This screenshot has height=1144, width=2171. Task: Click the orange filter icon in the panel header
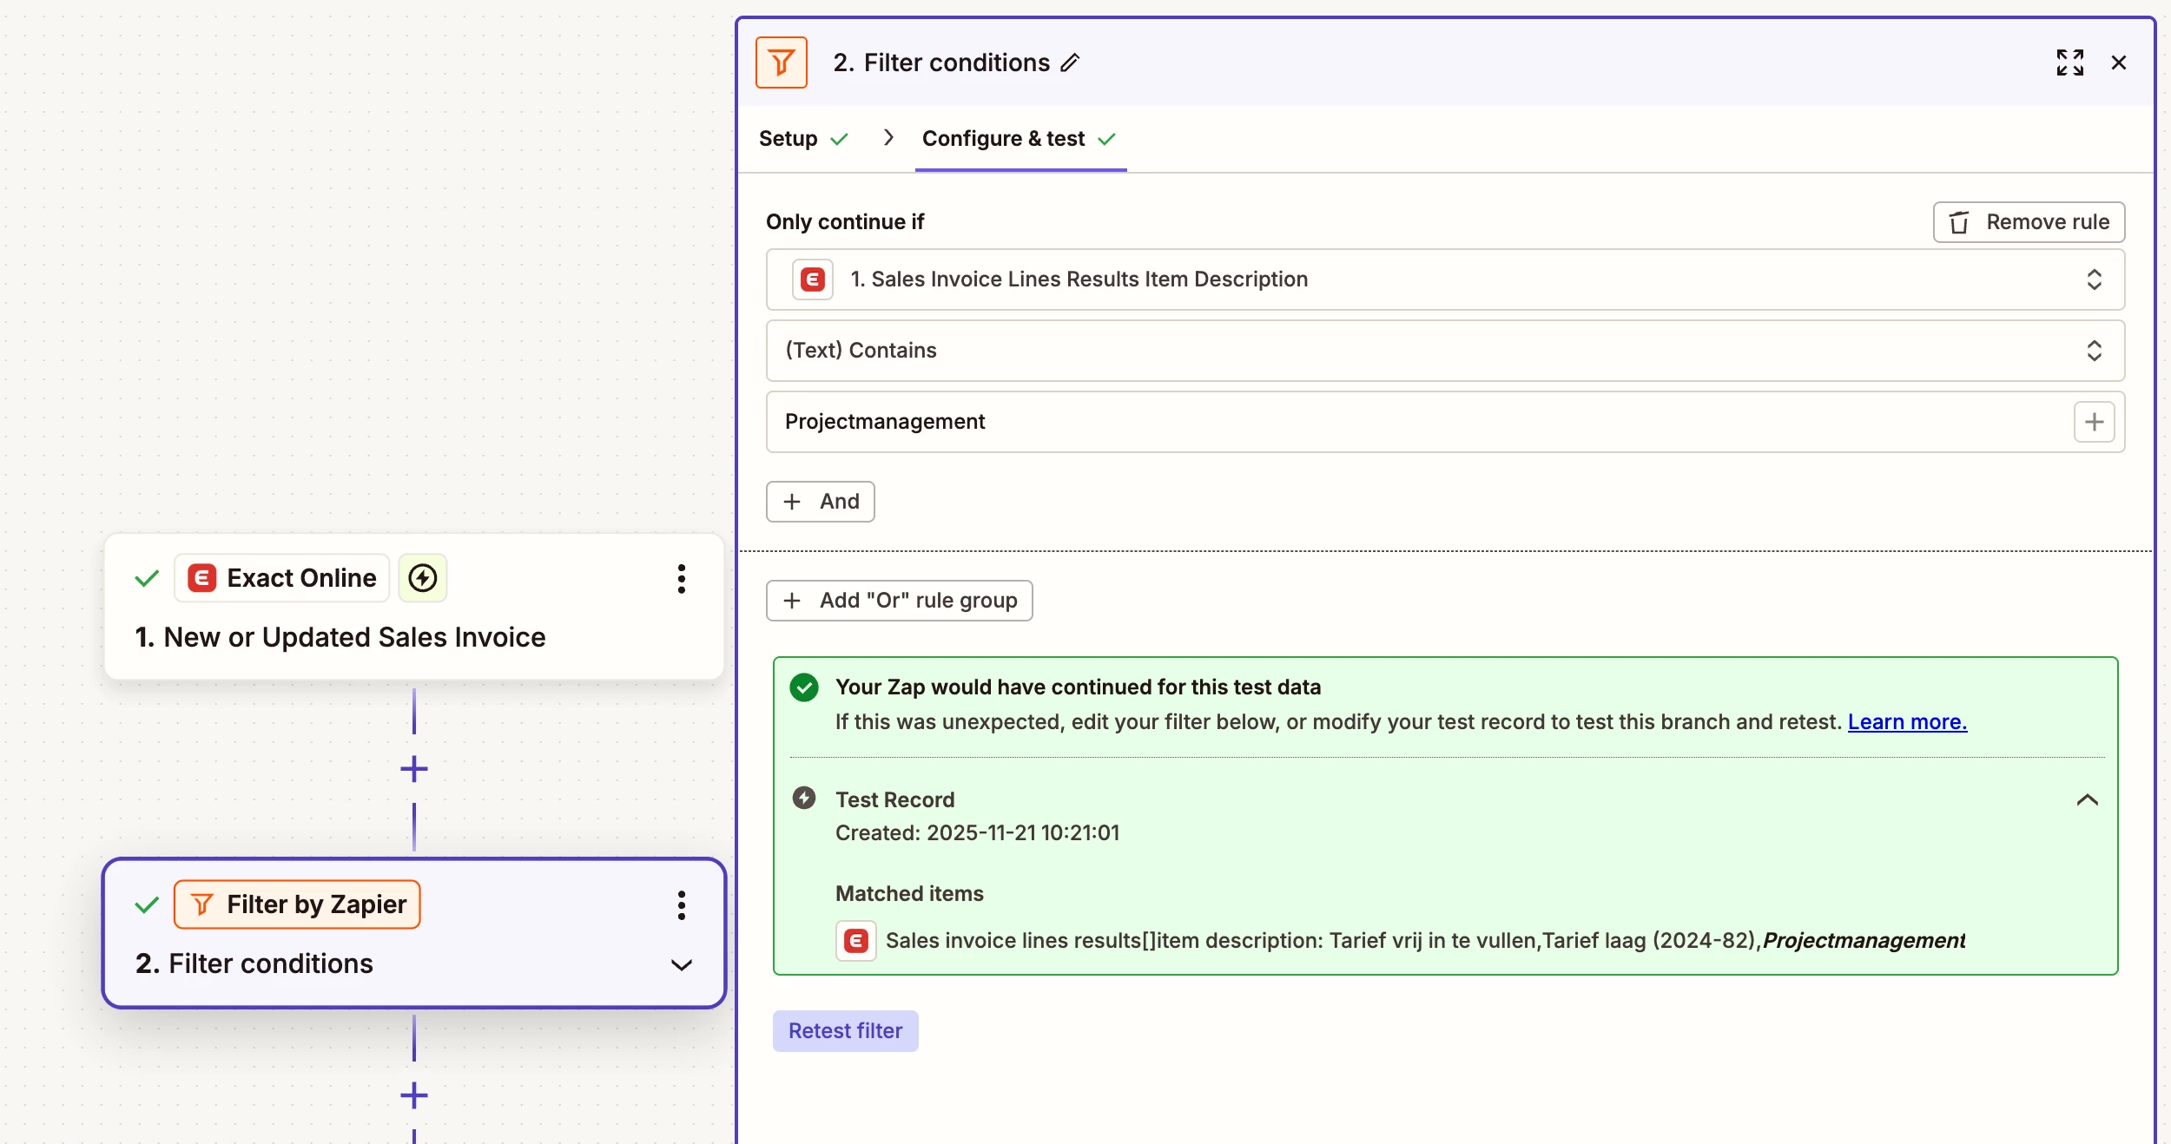point(781,62)
